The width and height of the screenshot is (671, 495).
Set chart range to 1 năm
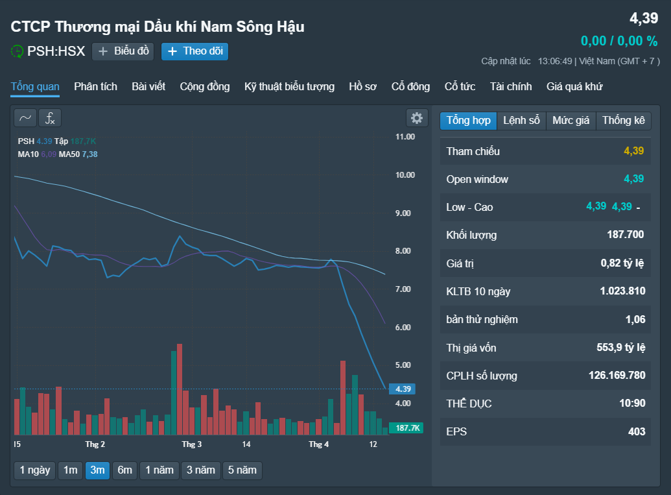pyautogui.click(x=159, y=470)
